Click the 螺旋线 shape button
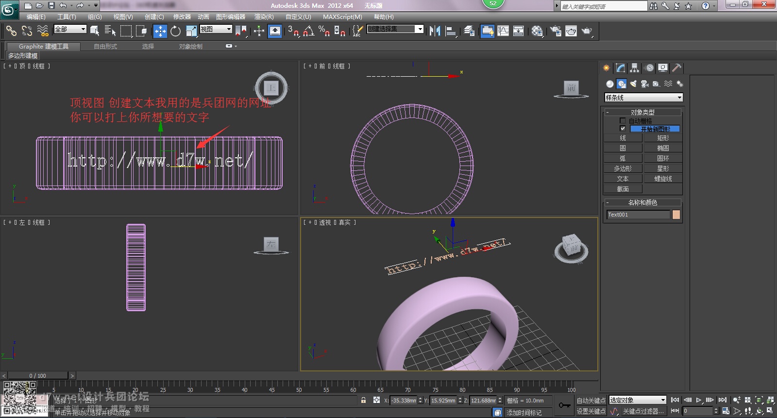 coord(663,179)
